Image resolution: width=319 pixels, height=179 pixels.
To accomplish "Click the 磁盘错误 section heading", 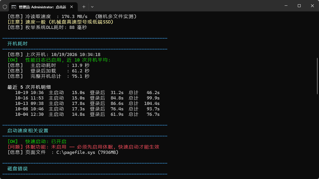I will coord(17,169).
